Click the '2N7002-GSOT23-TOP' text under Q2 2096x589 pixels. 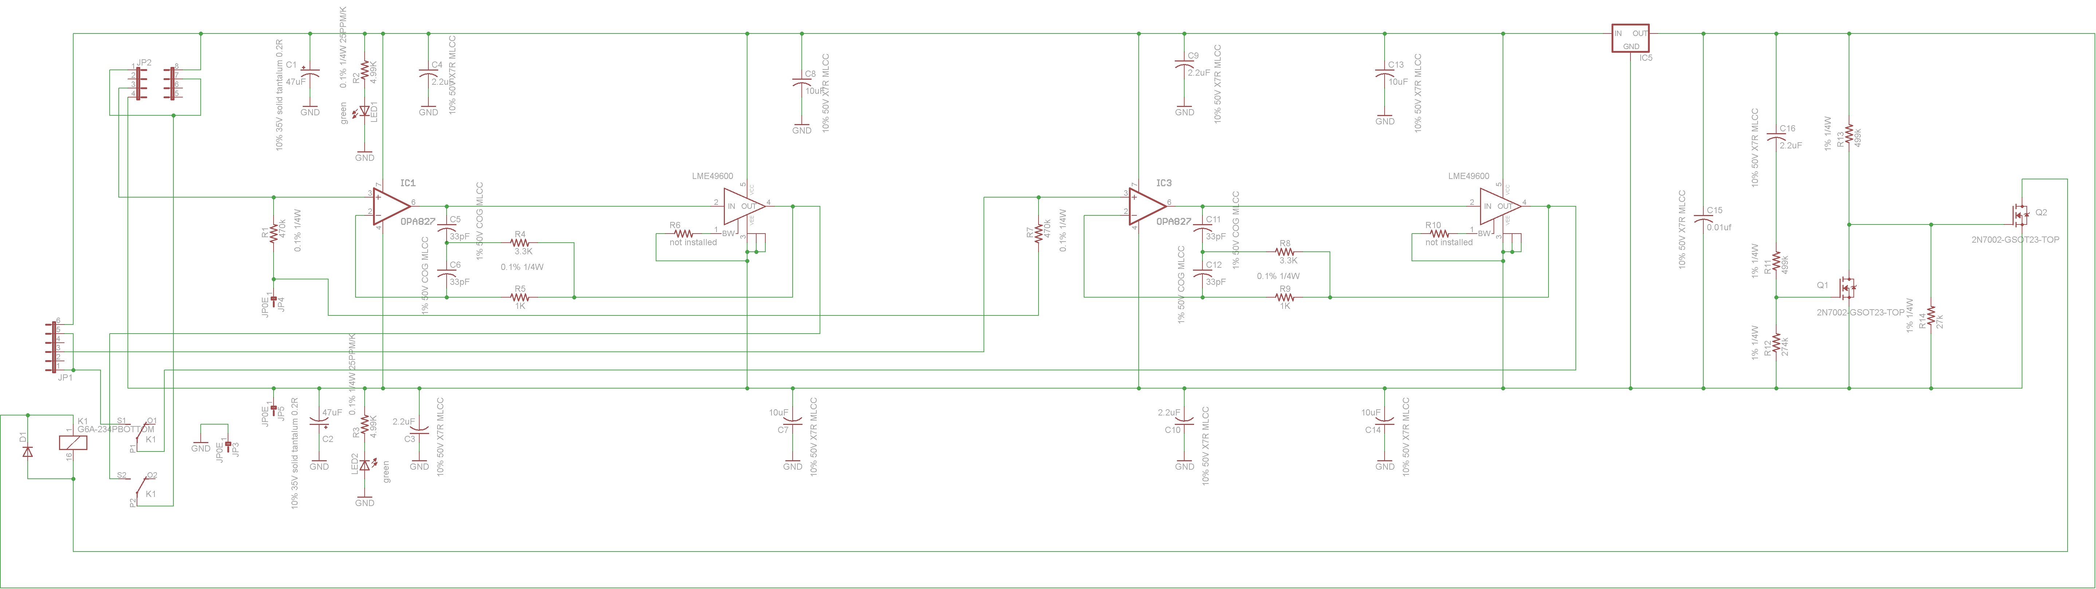click(x=2015, y=240)
